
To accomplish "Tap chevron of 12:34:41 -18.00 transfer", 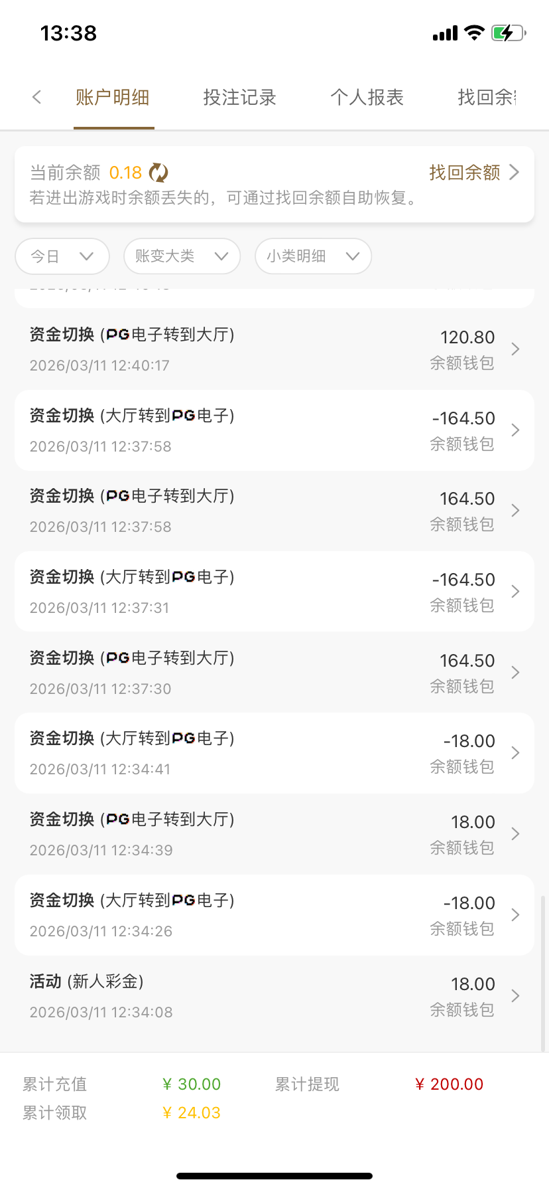I will (515, 753).
